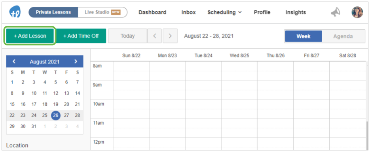Go to next week arrow

pyautogui.click(x=170, y=36)
